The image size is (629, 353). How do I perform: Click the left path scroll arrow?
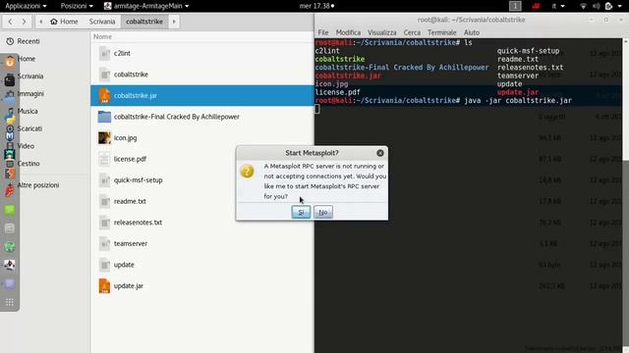coord(40,22)
